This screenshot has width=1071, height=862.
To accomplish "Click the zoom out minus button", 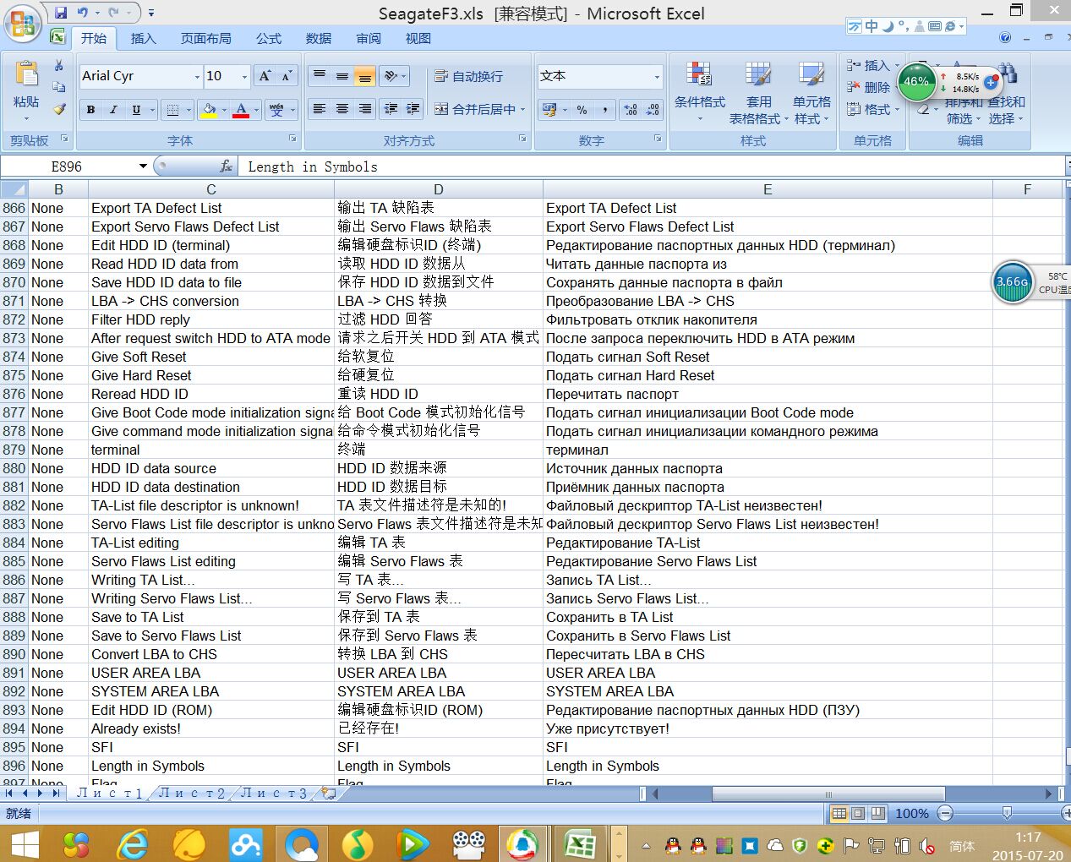I will click(945, 813).
